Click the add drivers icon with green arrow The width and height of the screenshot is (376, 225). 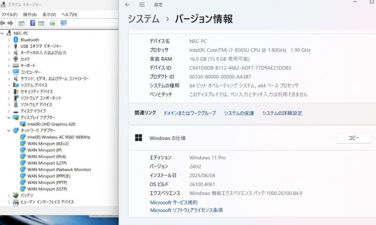click(x=52, y=23)
